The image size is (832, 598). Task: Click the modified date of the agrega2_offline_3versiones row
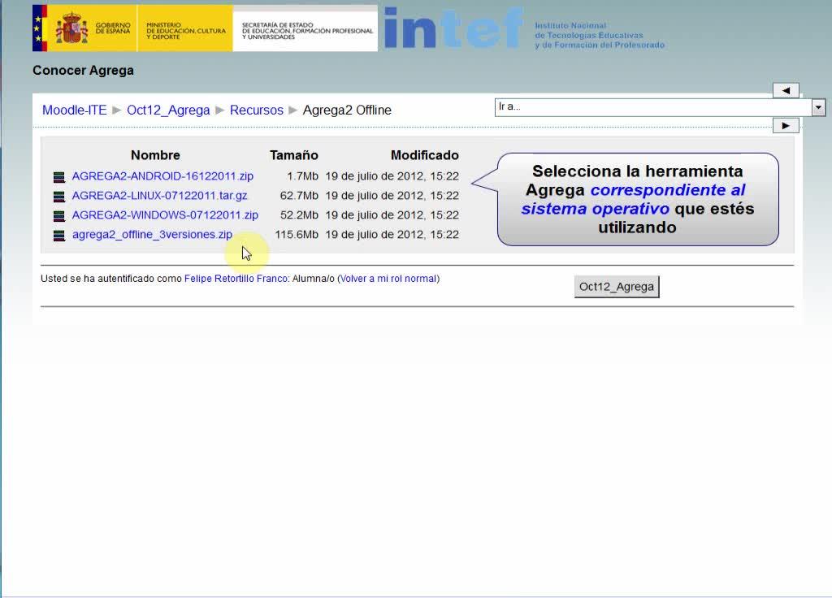click(392, 235)
